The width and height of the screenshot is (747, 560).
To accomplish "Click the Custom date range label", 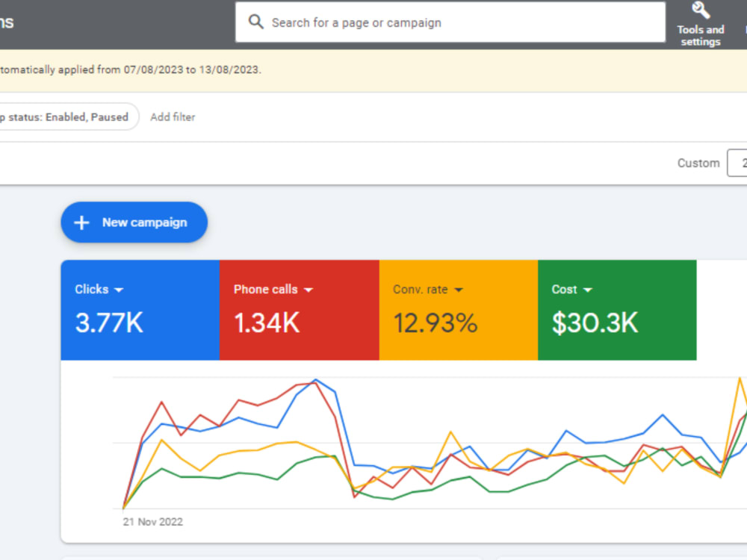I will point(698,163).
